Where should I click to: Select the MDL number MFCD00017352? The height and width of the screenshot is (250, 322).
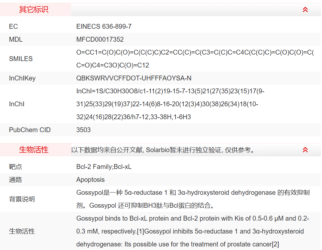[100, 39]
